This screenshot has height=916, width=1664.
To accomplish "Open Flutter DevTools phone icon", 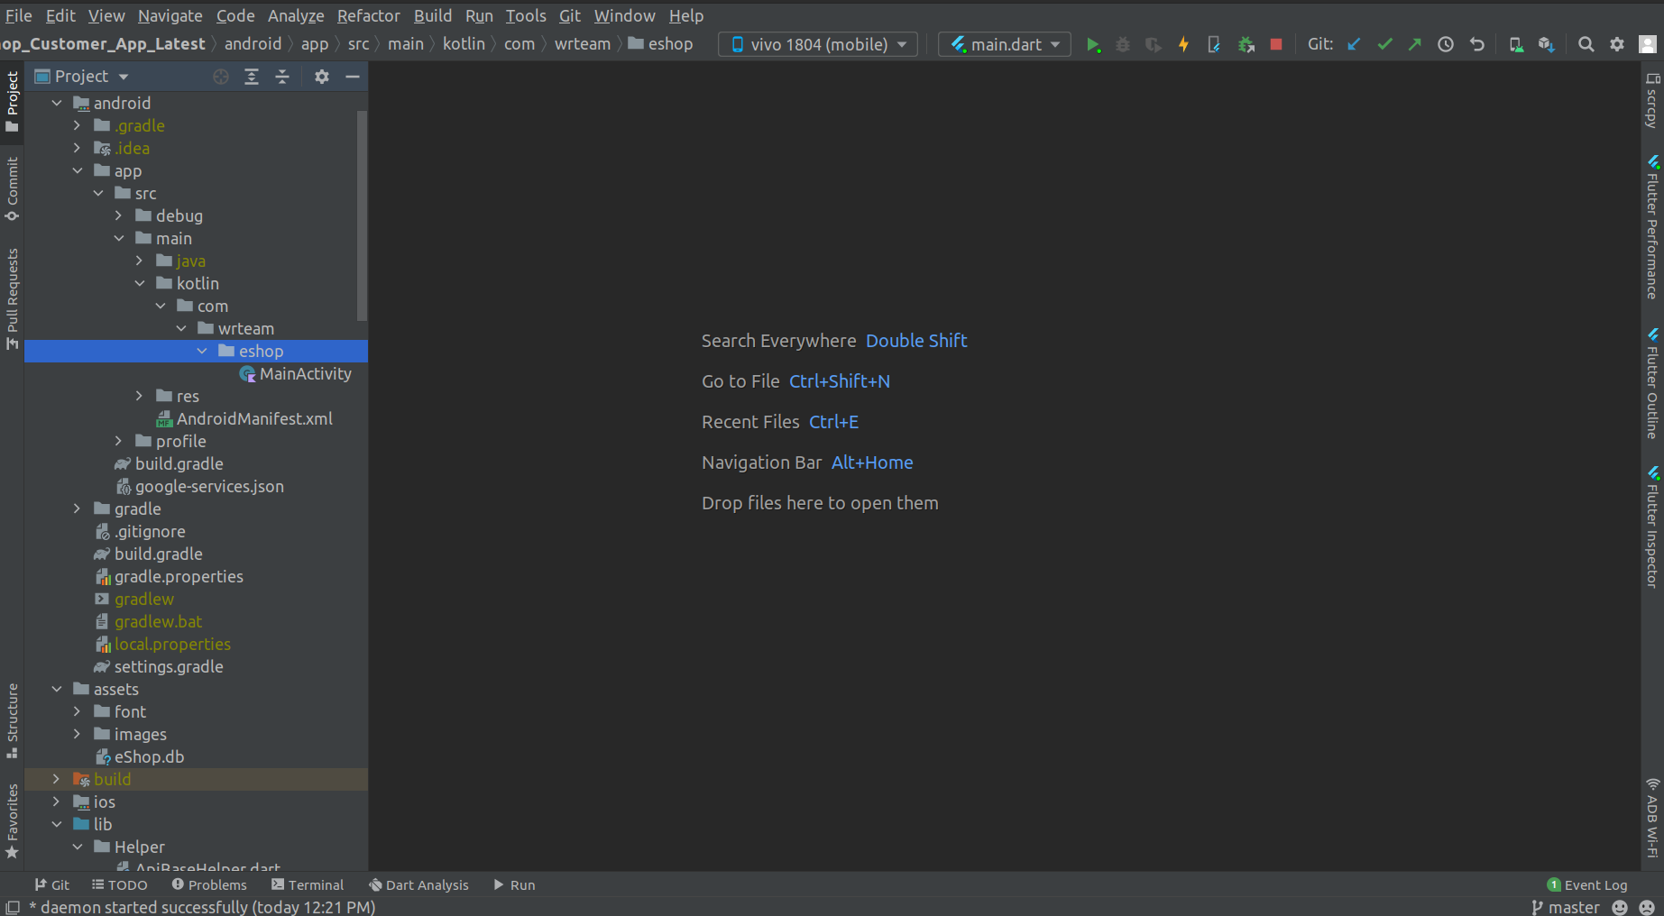I will 1214,44.
